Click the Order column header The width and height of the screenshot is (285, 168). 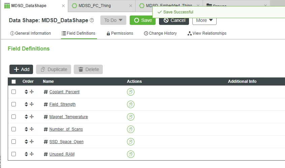click(28, 81)
